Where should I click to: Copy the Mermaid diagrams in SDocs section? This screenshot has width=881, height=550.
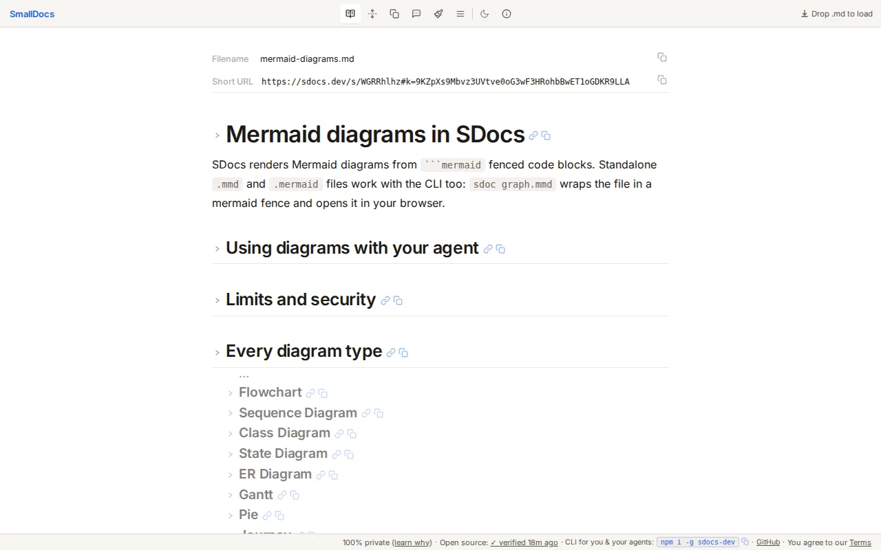click(546, 136)
